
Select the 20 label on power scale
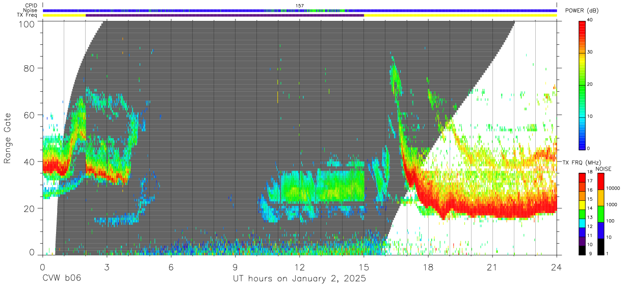(x=590, y=85)
